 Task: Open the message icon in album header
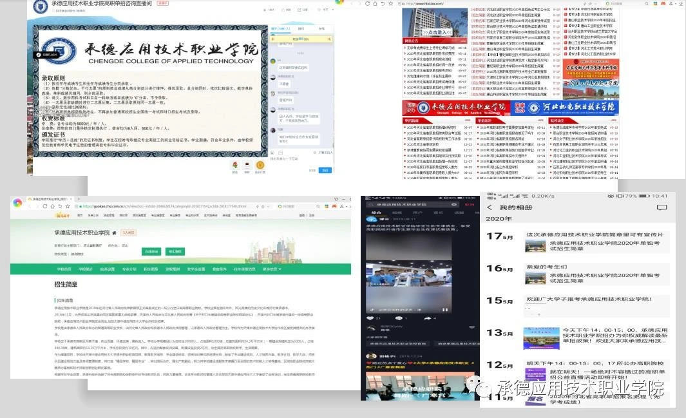662,207
